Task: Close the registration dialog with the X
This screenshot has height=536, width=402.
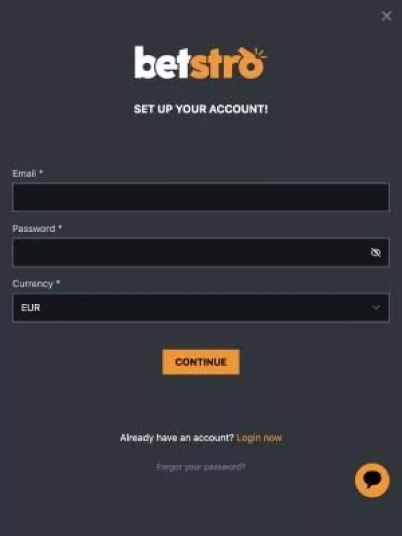Action: point(387,16)
